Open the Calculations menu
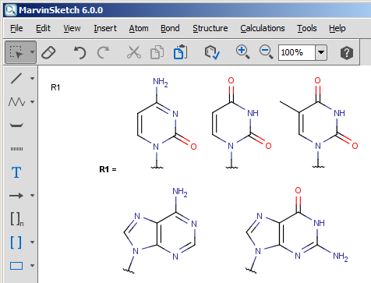371x283 pixels. 263,28
